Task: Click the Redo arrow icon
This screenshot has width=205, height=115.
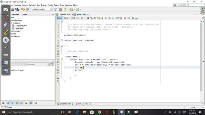Action: [x=28, y=9]
